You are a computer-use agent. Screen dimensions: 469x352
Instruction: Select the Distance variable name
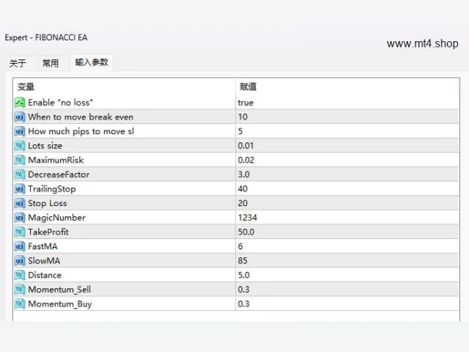tap(45, 275)
